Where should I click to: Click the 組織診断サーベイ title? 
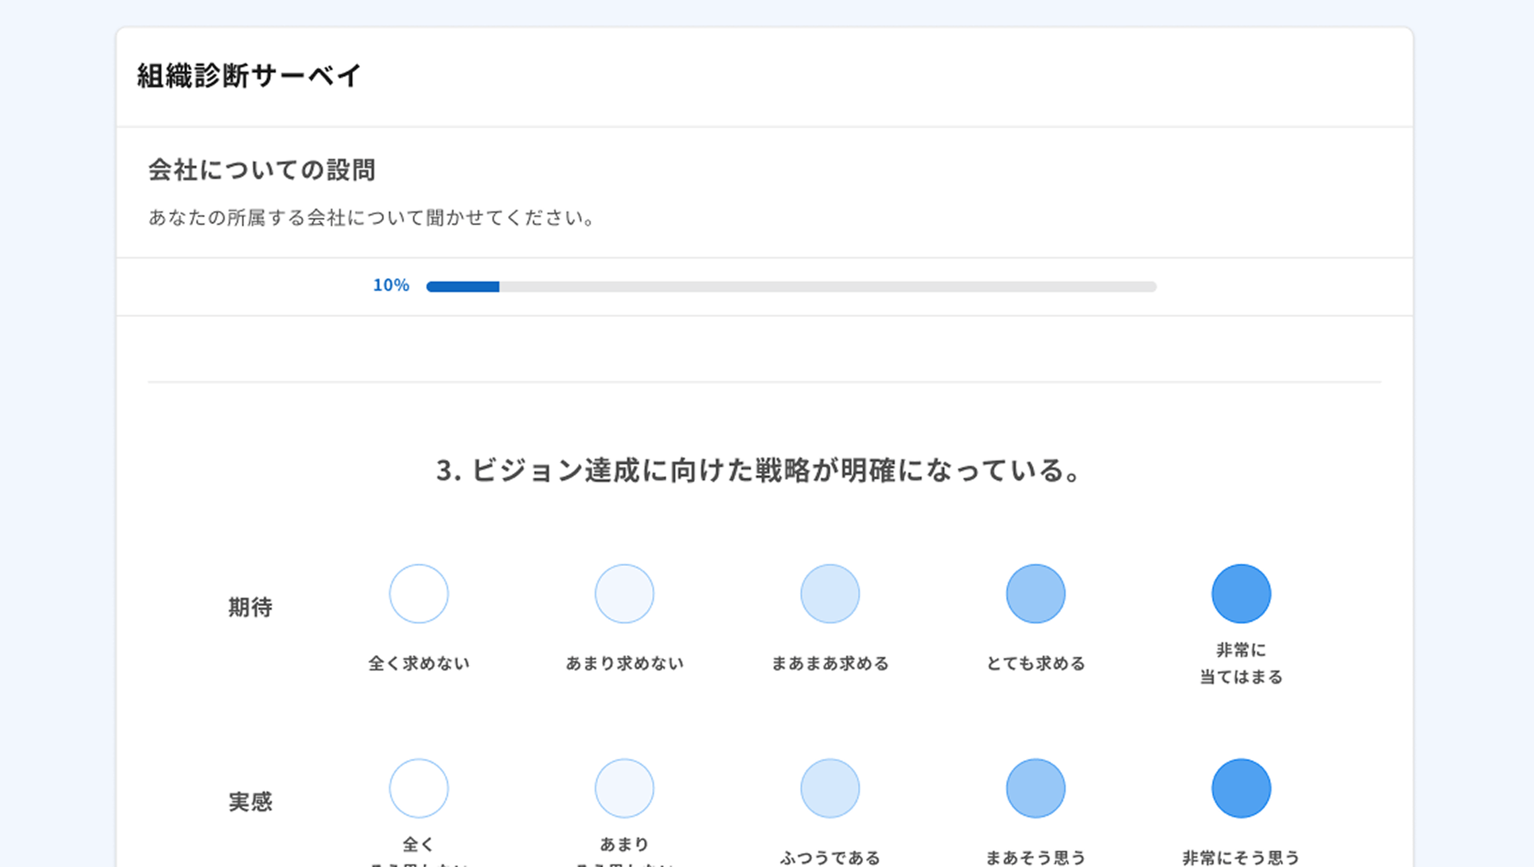(x=250, y=75)
